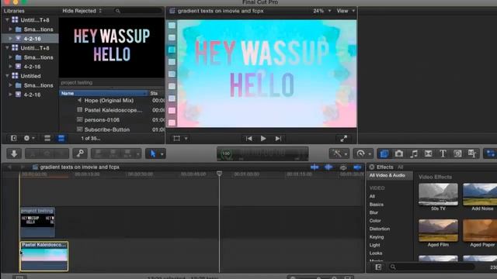The height and width of the screenshot is (279, 497).
Task: Click the Transform tool icon below viewer
Action: click(176, 139)
